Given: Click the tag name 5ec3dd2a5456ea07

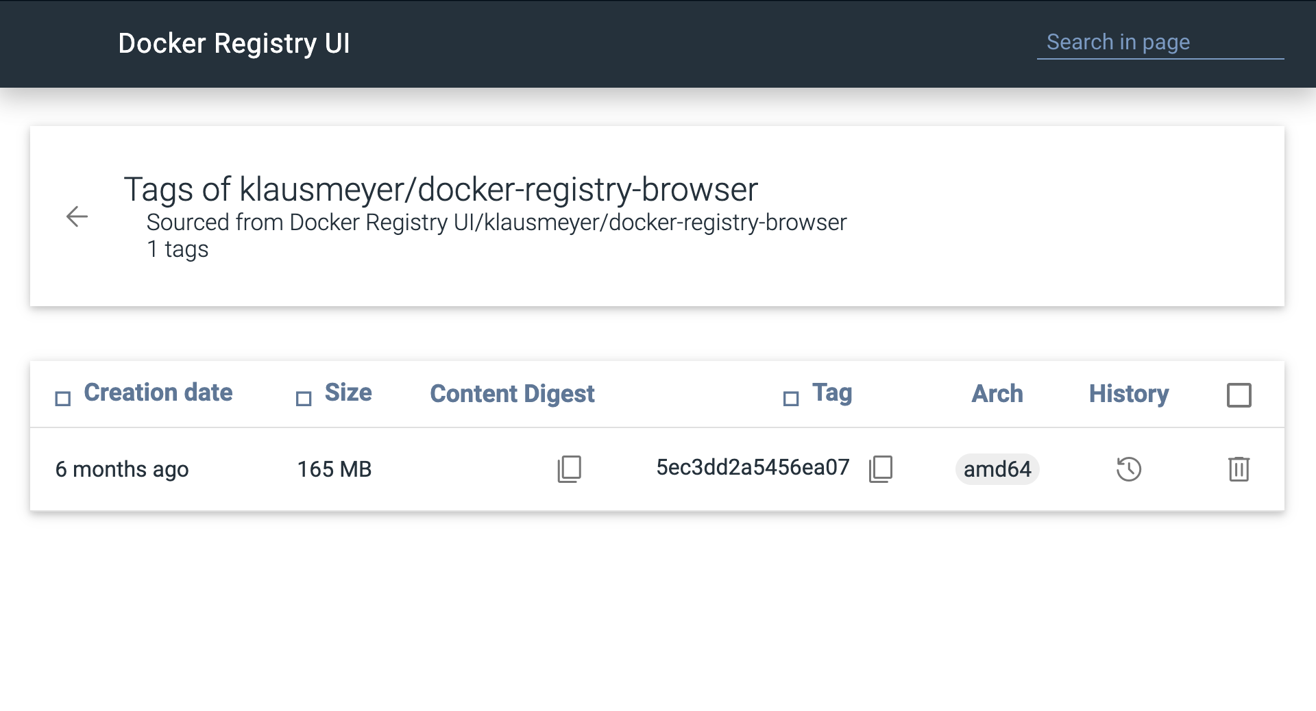Looking at the screenshot, I should pyautogui.click(x=753, y=467).
